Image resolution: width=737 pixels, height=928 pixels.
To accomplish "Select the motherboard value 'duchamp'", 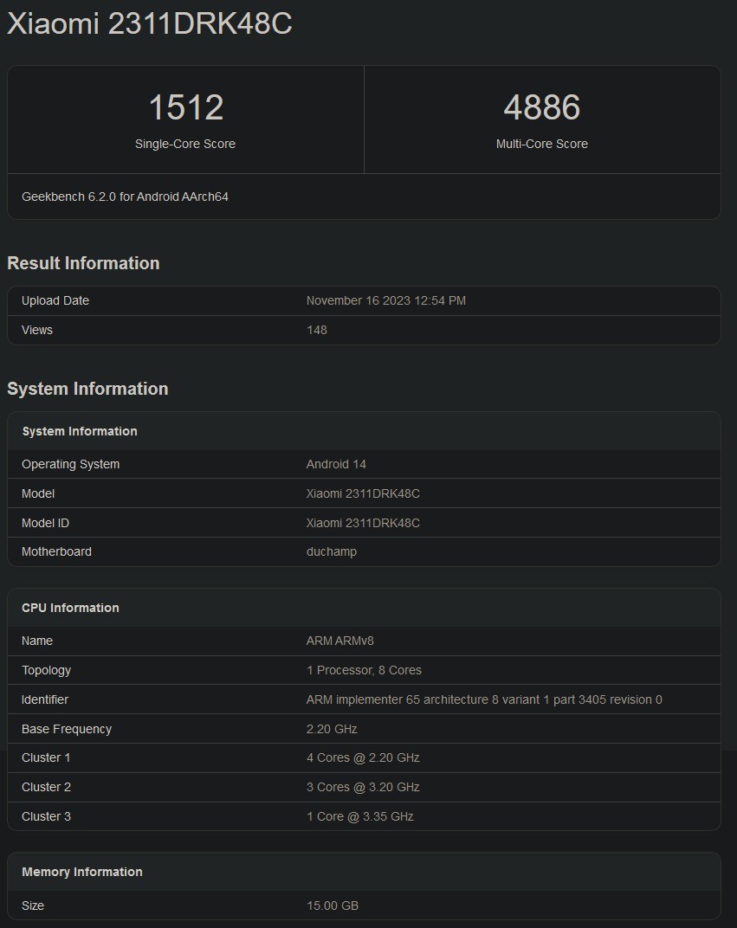I will (x=332, y=551).
